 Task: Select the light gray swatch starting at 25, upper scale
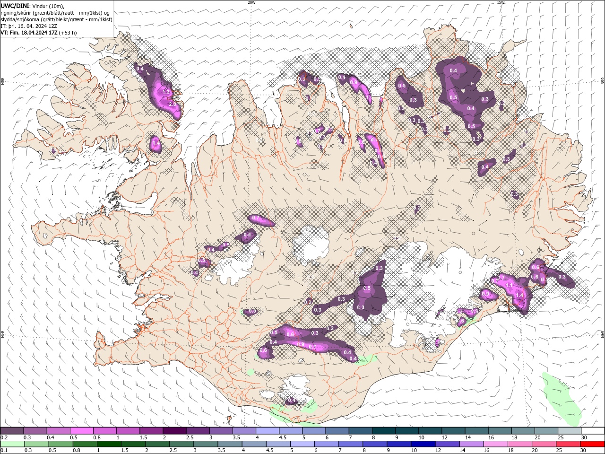(x=570, y=431)
